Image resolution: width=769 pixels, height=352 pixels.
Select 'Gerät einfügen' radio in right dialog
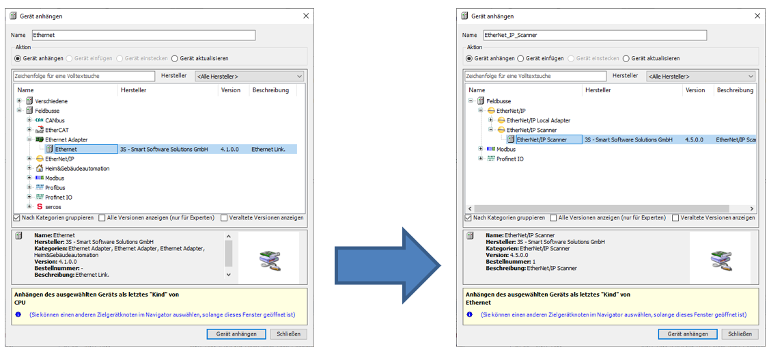[521, 59]
